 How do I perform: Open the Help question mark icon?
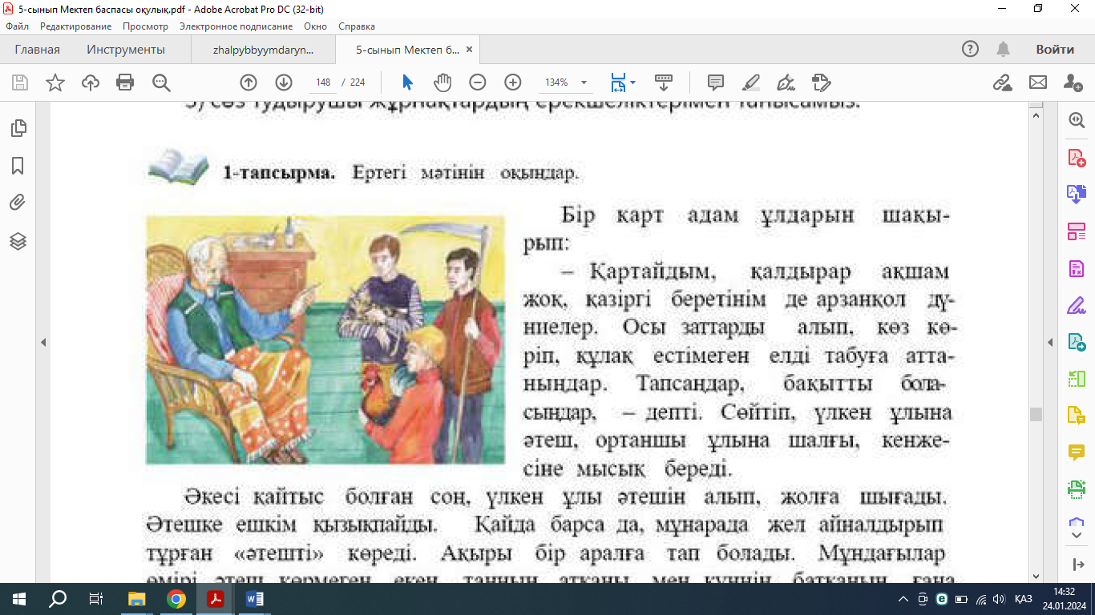(970, 50)
